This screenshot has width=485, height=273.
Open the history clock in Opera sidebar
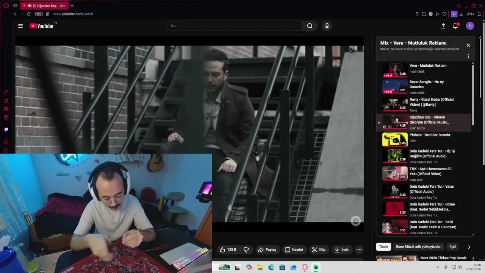click(x=6, y=150)
